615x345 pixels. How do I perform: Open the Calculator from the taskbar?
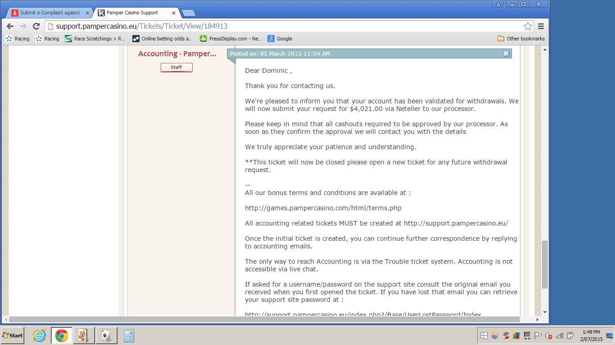click(129, 336)
